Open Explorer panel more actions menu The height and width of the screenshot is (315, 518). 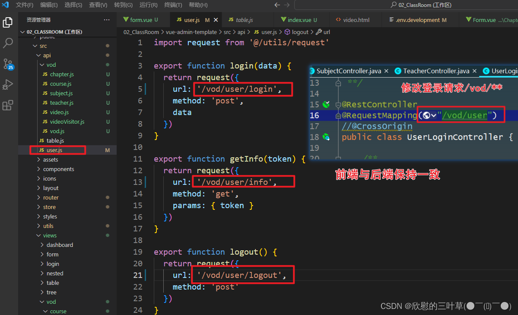click(x=106, y=20)
